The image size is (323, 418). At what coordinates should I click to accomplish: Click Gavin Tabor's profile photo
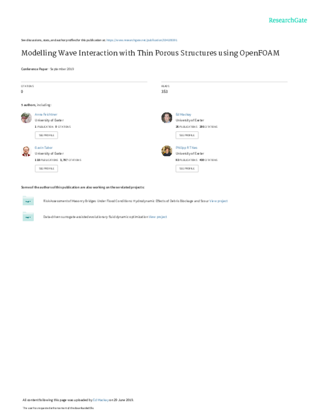coord(26,151)
